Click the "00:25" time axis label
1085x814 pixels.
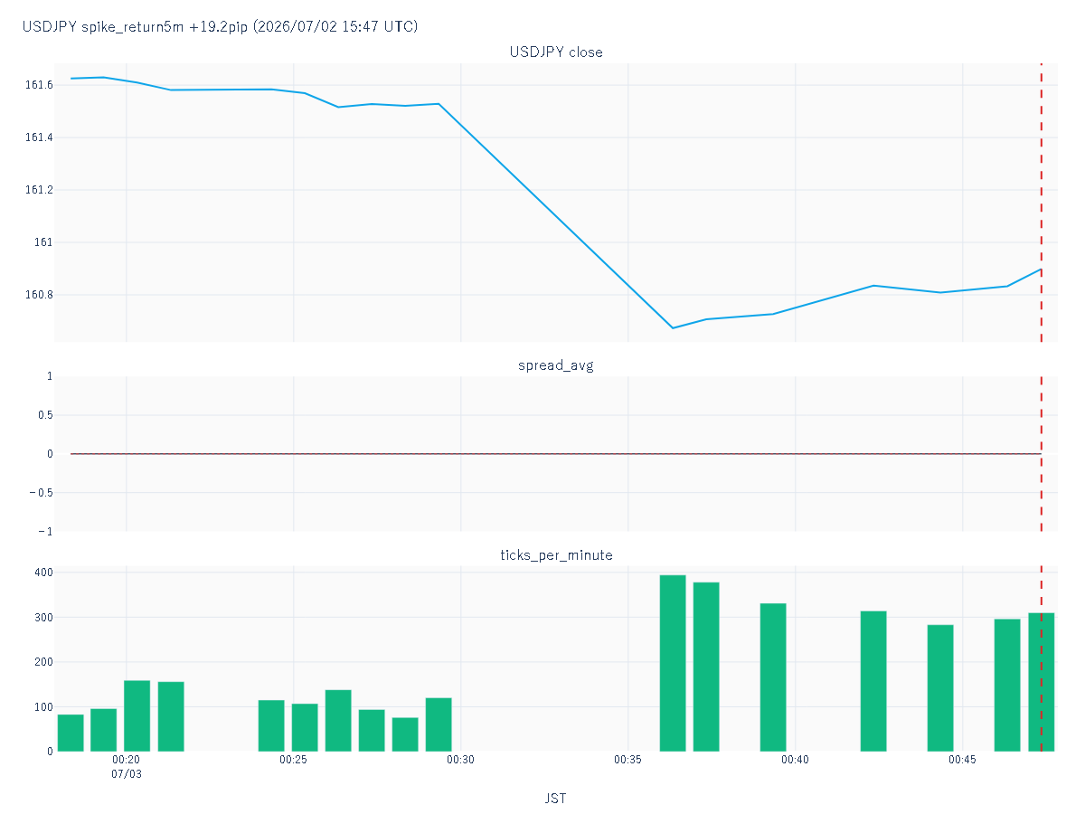(294, 761)
